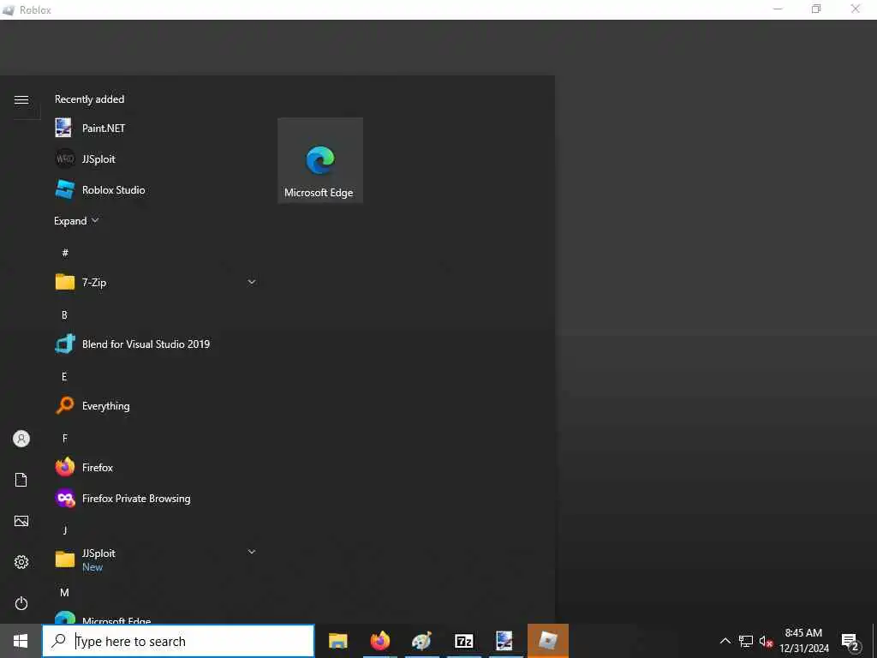Open Roblox Studio from Start menu

[157, 189]
